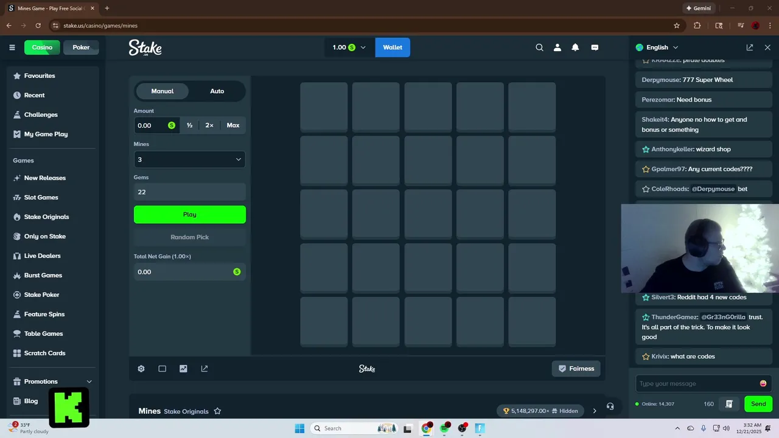Add Mines to favourites star
The height and width of the screenshot is (438, 779).
click(217, 411)
